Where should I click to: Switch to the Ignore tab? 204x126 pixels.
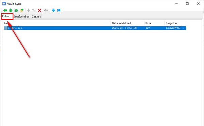tap(36, 17)
